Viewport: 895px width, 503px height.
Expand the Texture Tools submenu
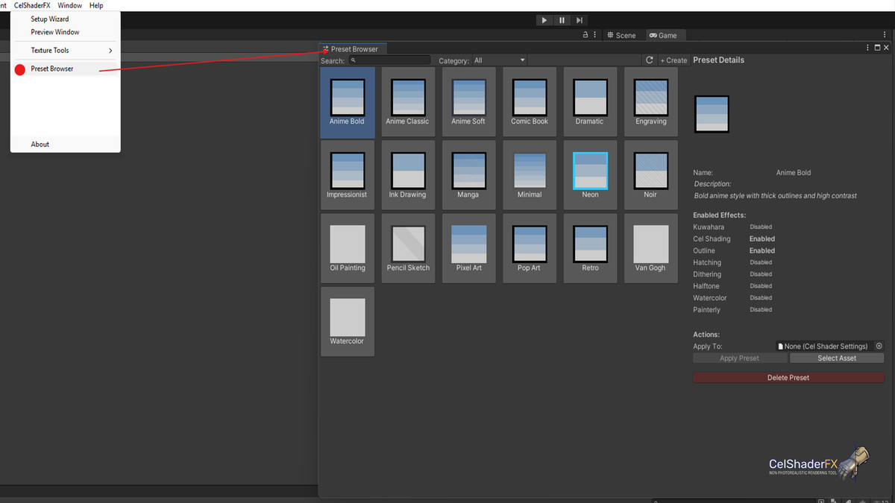[x=66, y=50]
